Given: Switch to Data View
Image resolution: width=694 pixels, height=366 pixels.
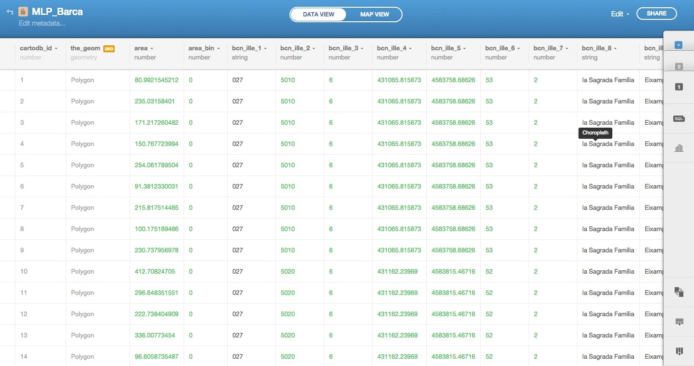Looking at the screenshot, I should [318, 15].
